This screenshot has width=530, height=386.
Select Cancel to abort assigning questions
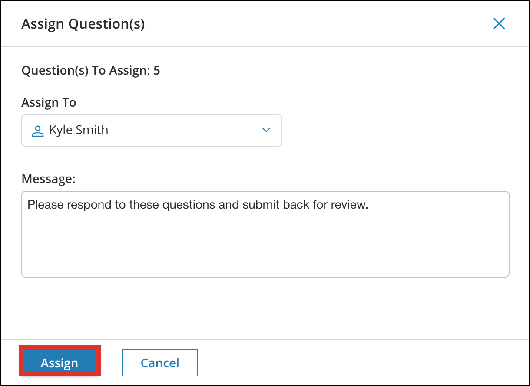click(159, 362)
